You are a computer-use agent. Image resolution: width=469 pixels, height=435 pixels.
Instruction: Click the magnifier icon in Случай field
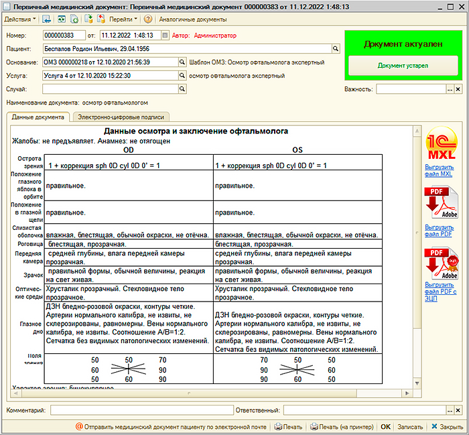tap(182, 88)
